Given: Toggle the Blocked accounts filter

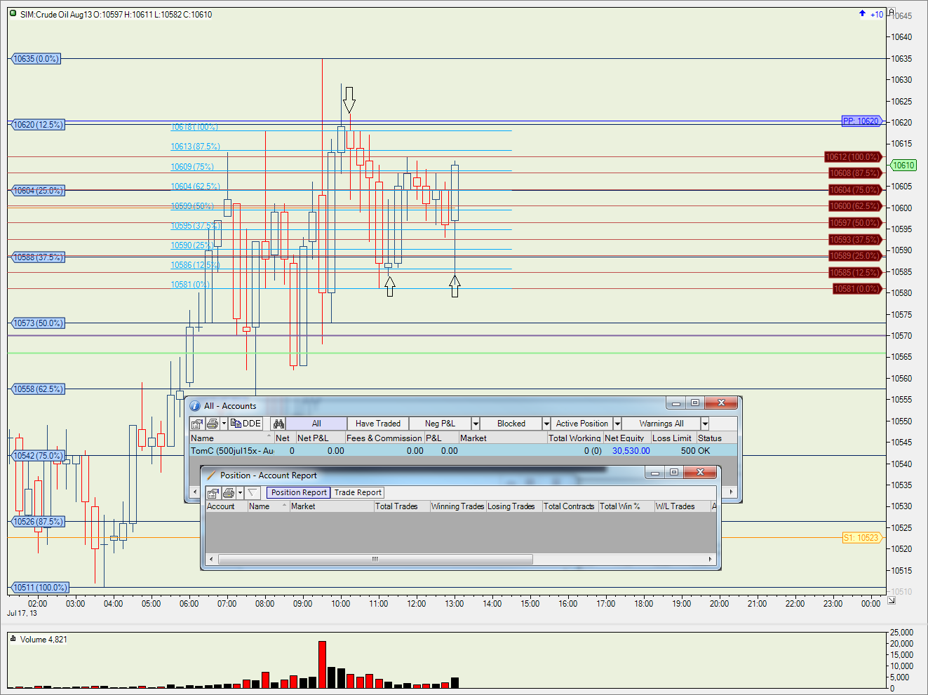Looking at the screenshot, I should 511,424.
